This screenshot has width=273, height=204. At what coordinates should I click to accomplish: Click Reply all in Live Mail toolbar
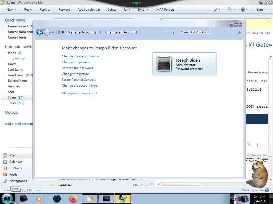(x=45, y=10)
